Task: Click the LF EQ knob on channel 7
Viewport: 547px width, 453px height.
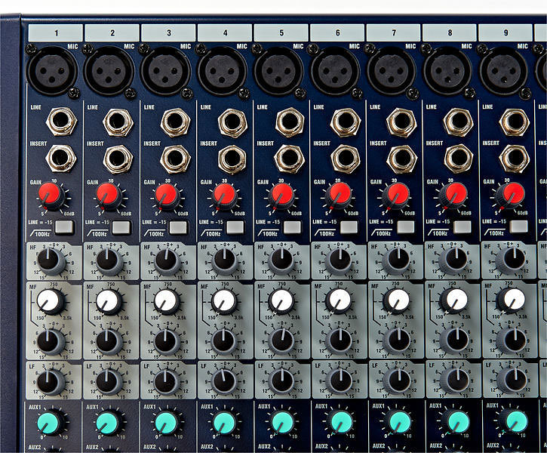Action: [x=397, y=381]
